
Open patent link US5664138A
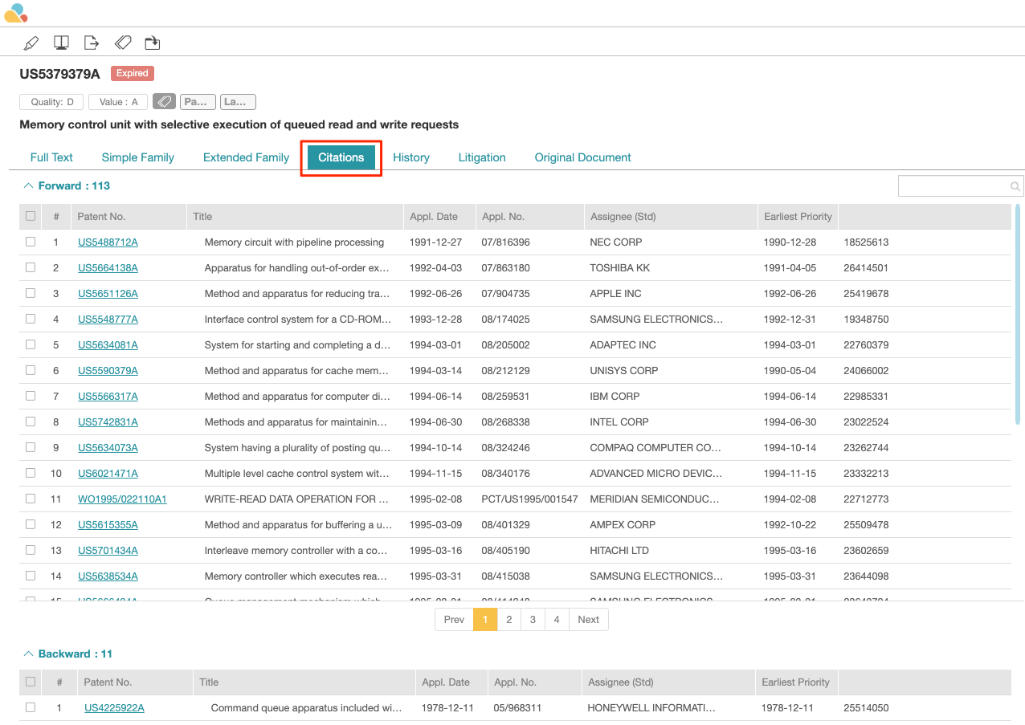coord(108,268)
